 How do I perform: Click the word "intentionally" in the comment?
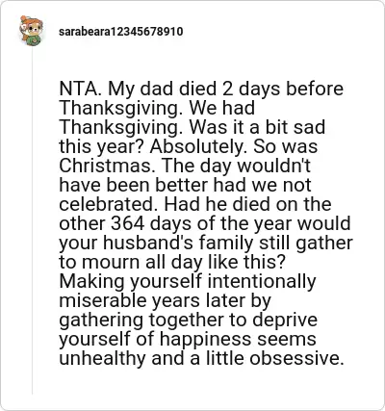coord(262,281)
